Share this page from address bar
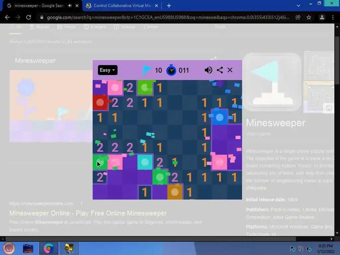 [x=298, y=17]
